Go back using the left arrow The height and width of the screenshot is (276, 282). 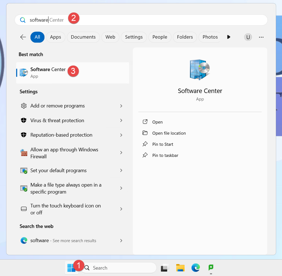23,37
